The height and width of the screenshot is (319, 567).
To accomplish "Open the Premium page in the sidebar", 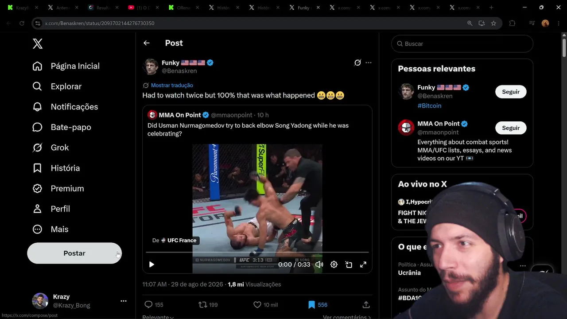I will 58,188.
